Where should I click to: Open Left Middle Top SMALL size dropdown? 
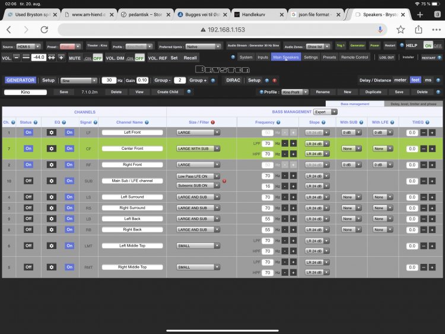click(198, 246)
